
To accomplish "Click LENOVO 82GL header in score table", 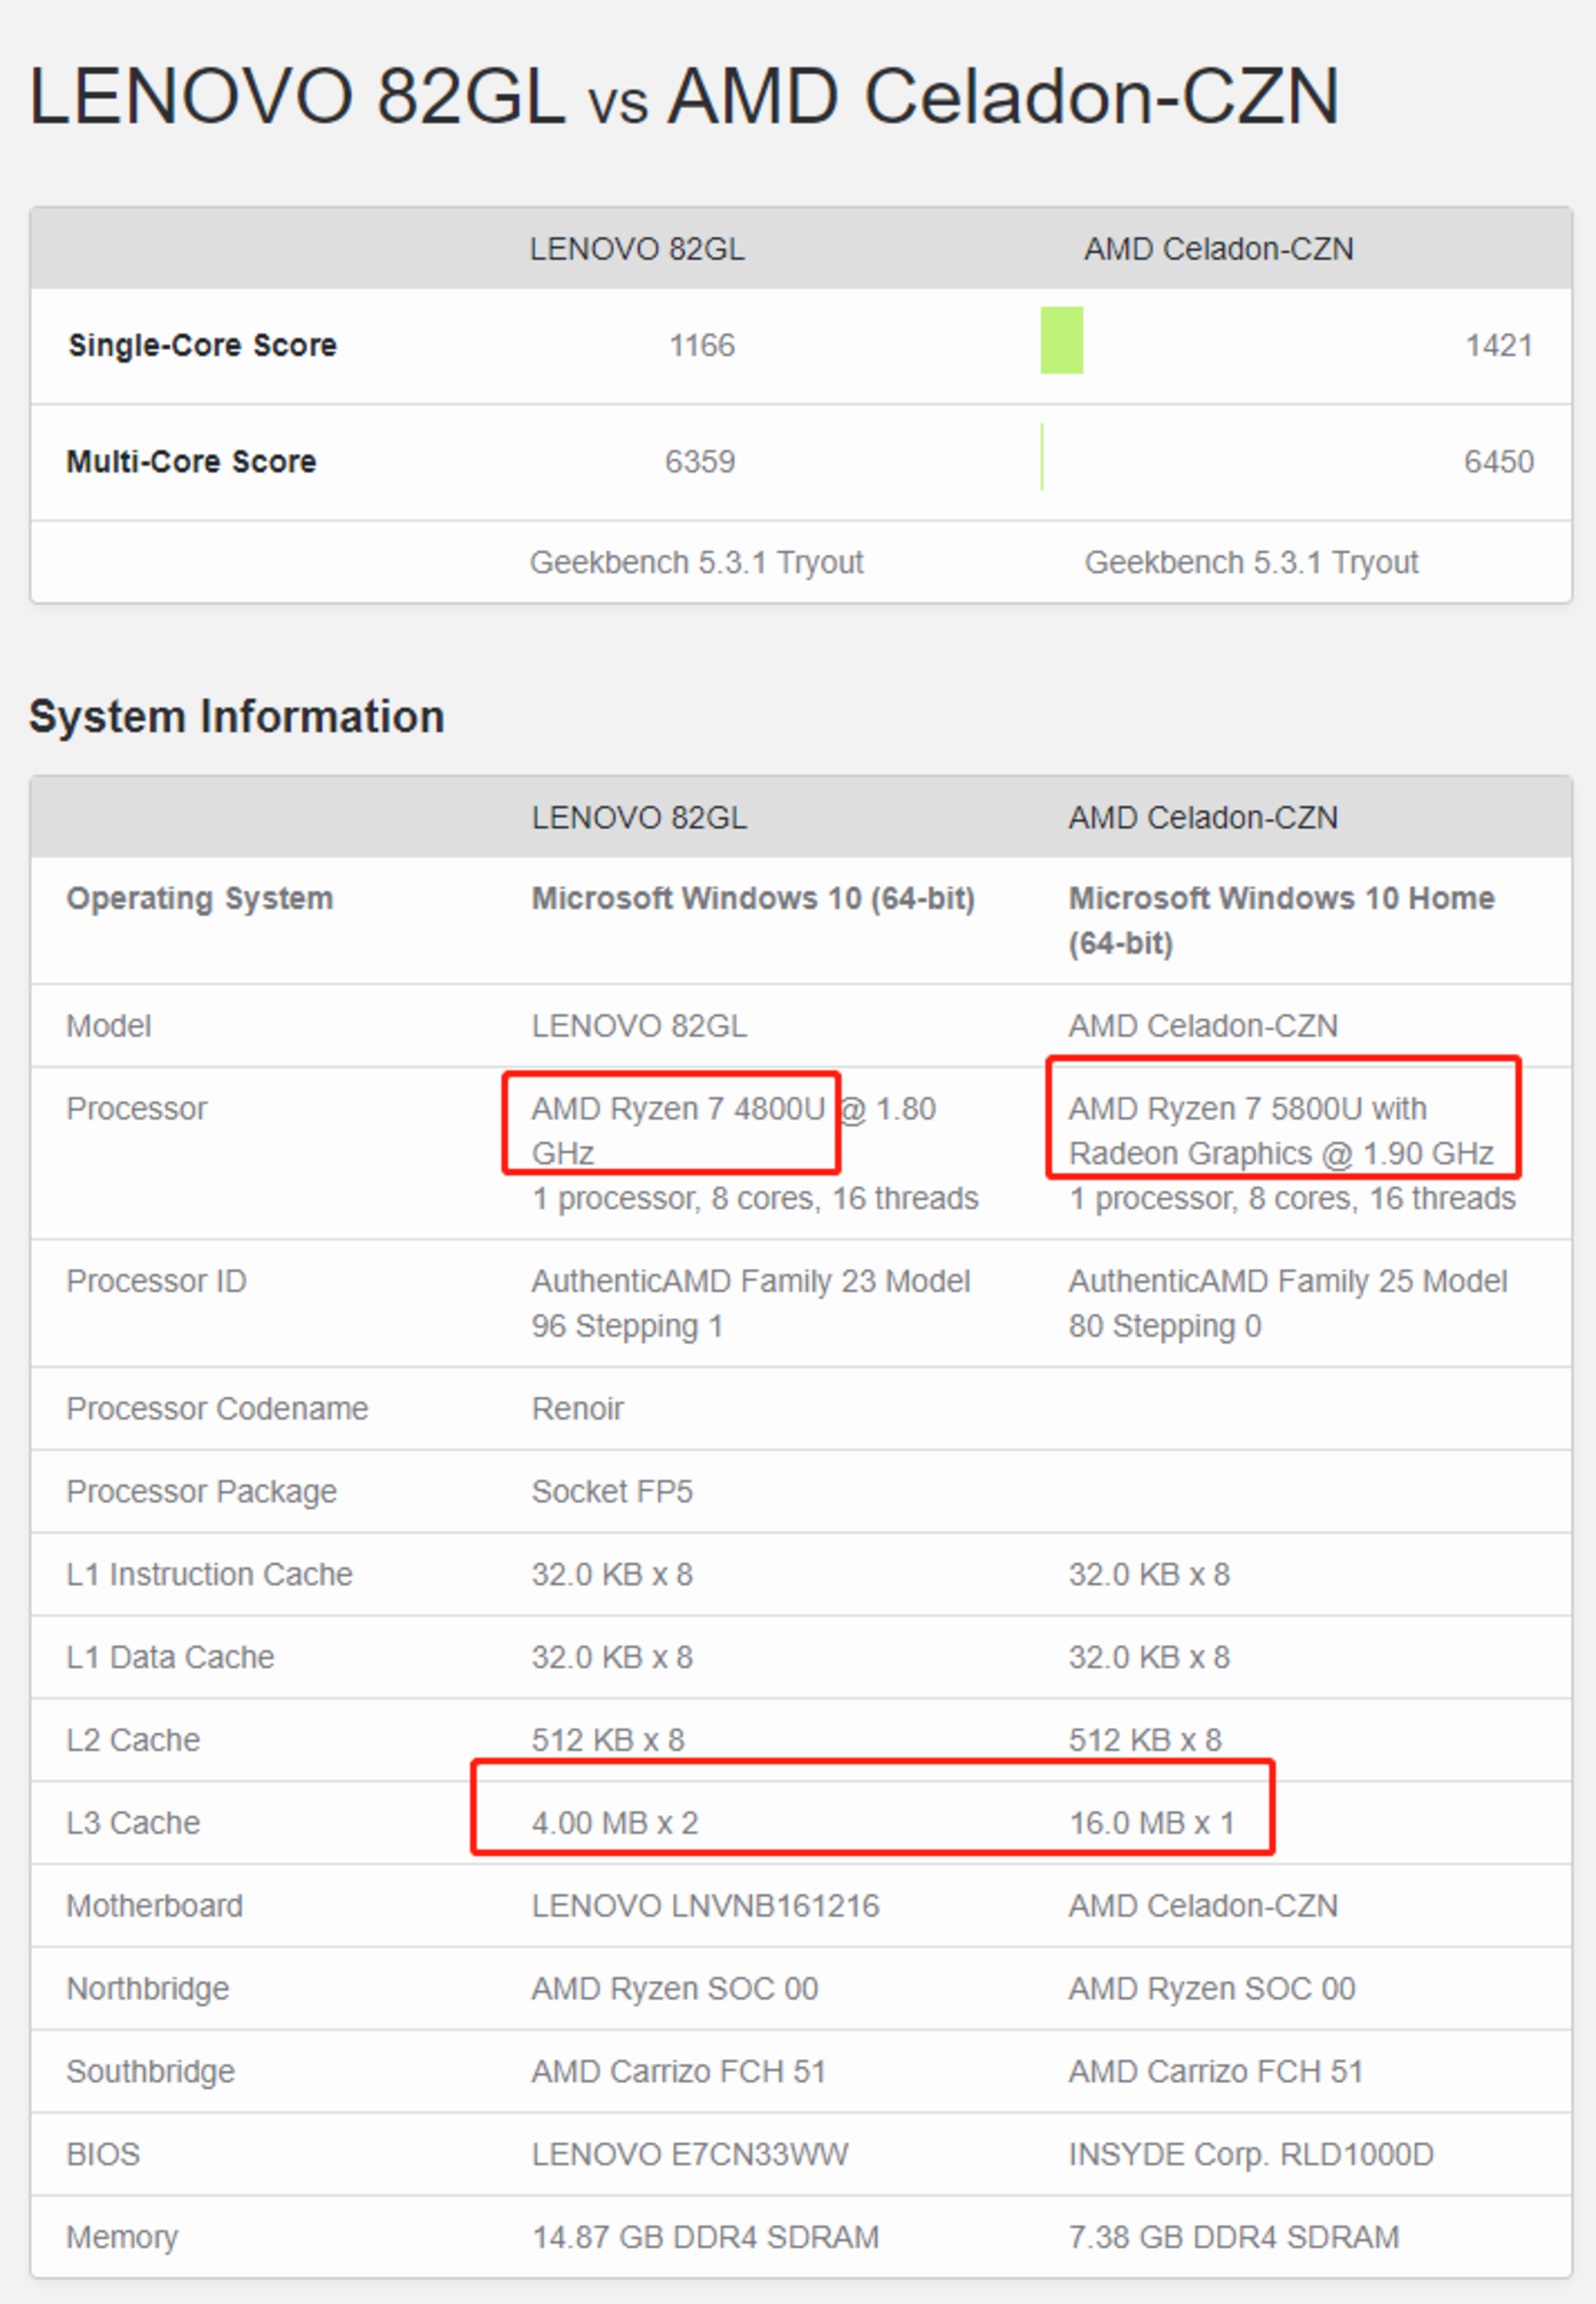I will pos(637,249).
